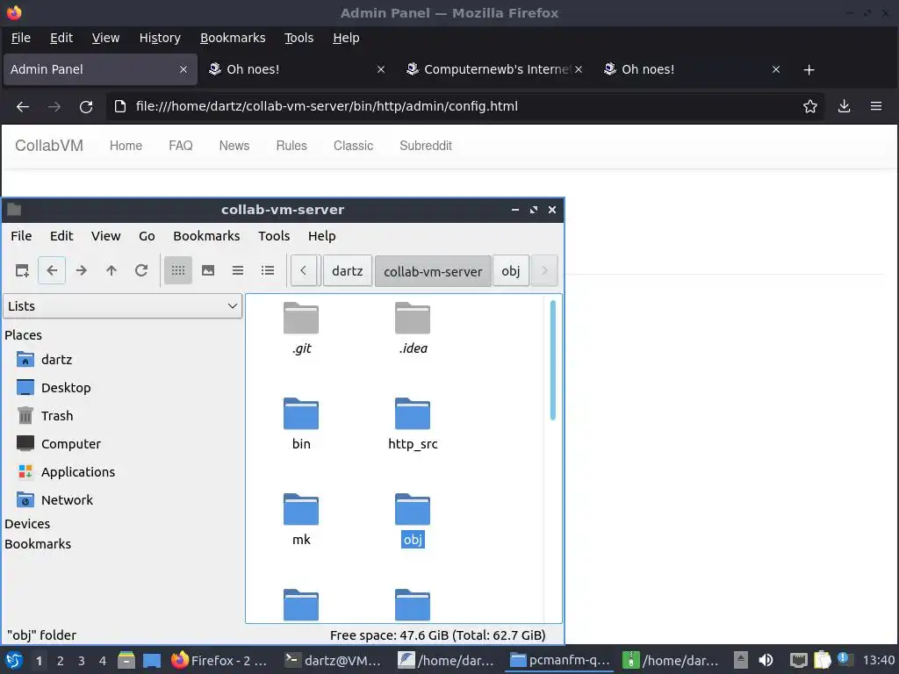
Task: Open Firefox Tools menu
Action: click(298, 38)
